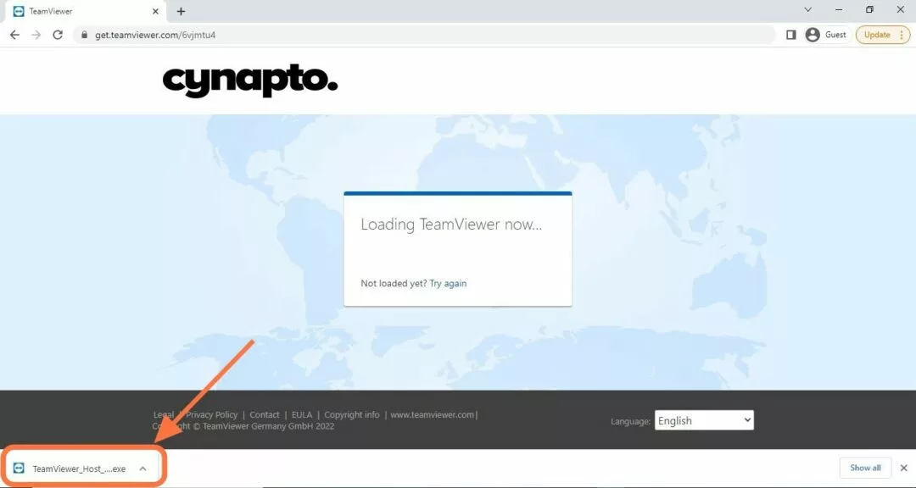
Task: Reload the TeamViewer download page
Action: tap(58, 35)
